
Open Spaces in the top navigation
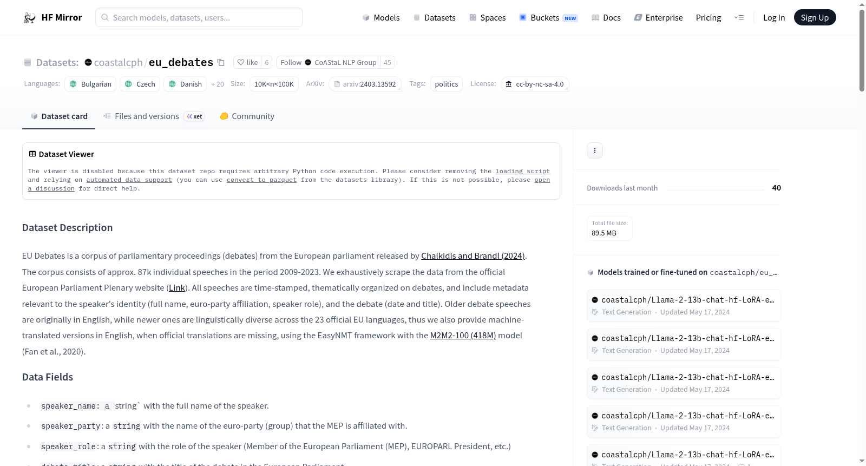488,18
